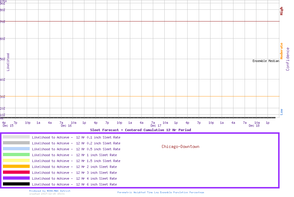Pick the orange 2 inch sleet swatch
294x197 pixels.
point(16,166)
